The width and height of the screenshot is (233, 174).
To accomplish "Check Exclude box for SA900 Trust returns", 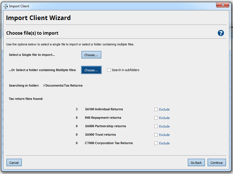I will [156, 135].
